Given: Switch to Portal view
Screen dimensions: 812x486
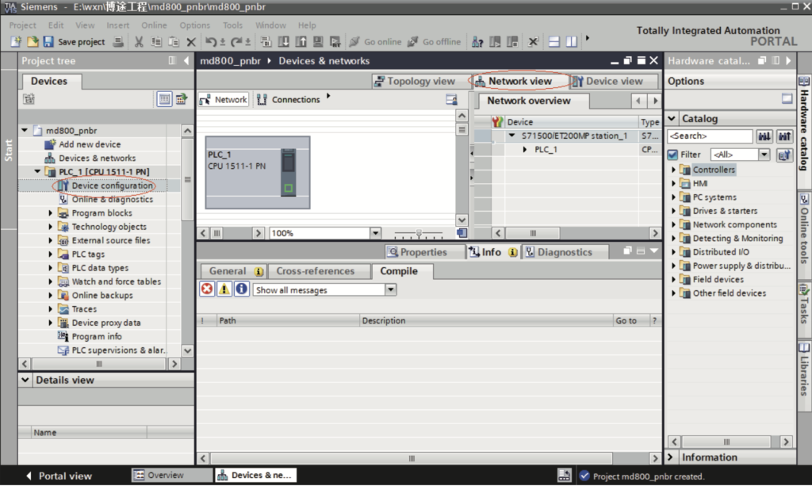Looking at the screenshot, I should pos(59,476).
